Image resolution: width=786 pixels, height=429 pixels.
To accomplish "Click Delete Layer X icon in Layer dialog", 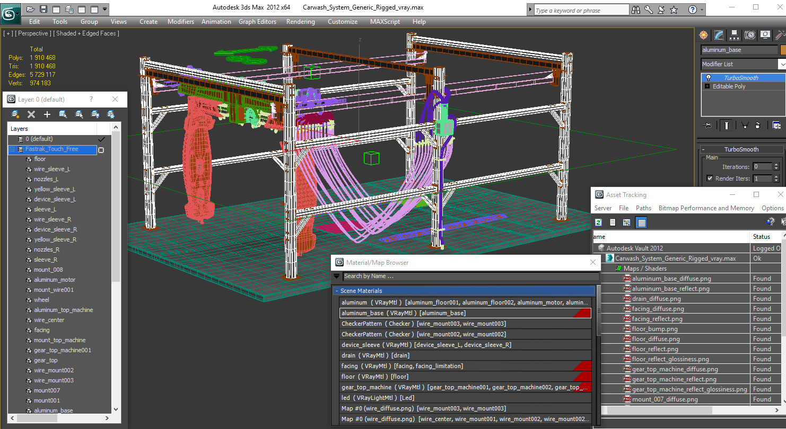I will [x=31, y=114].
